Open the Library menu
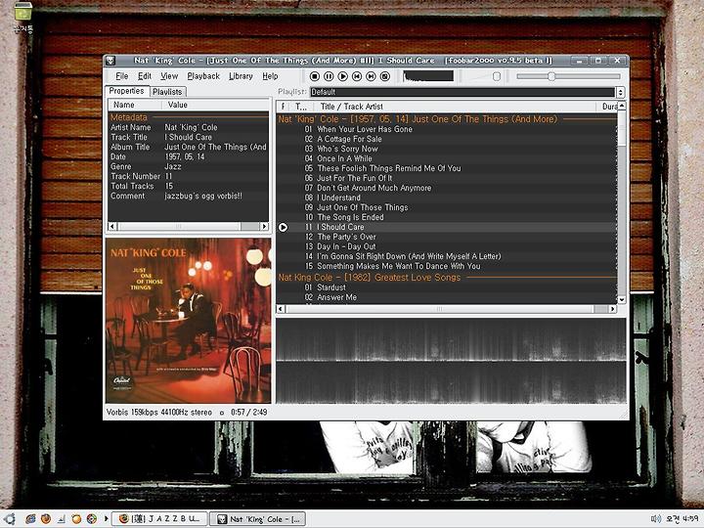704x528 pixels. pos(241,76)
